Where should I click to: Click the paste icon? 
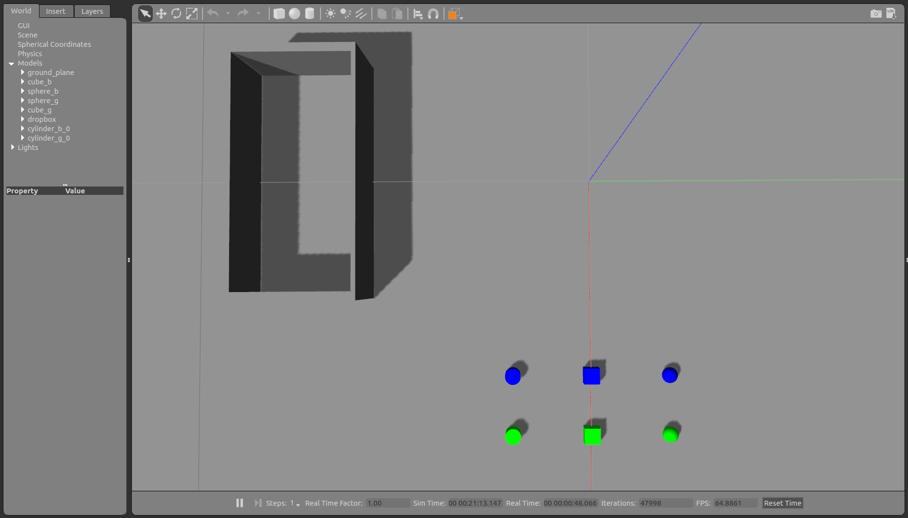397,14
